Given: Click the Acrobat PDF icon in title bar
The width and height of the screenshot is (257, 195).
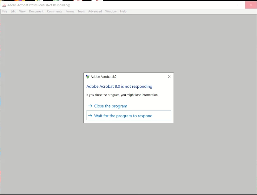Looking at the screenshot, I should [4, 5].
